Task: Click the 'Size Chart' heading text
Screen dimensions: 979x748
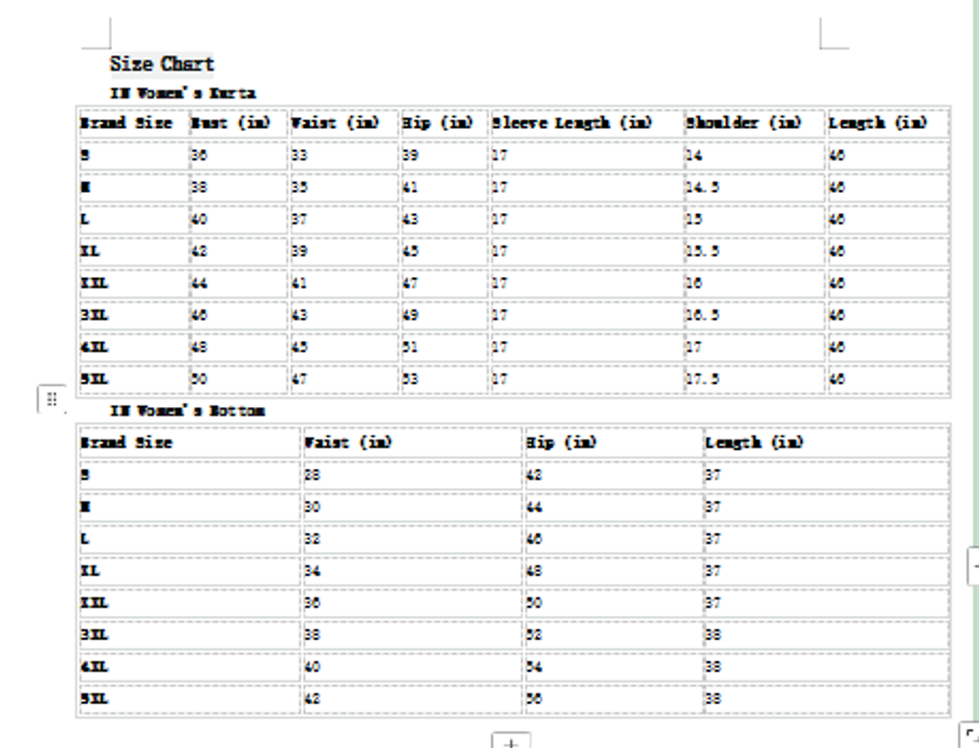Action: 162,64
